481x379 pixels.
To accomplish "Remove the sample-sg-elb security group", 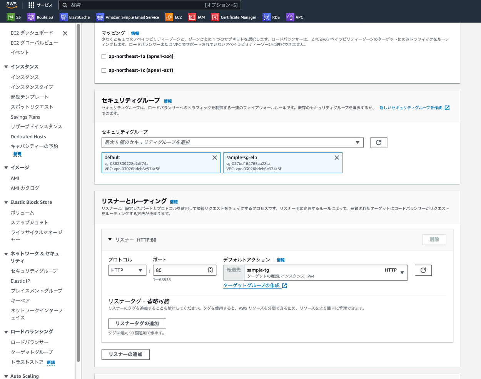I will click(337, 158).
